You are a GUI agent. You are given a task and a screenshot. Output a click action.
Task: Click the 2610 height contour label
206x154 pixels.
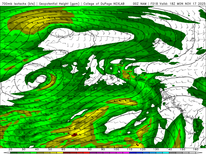click(59, 37)
